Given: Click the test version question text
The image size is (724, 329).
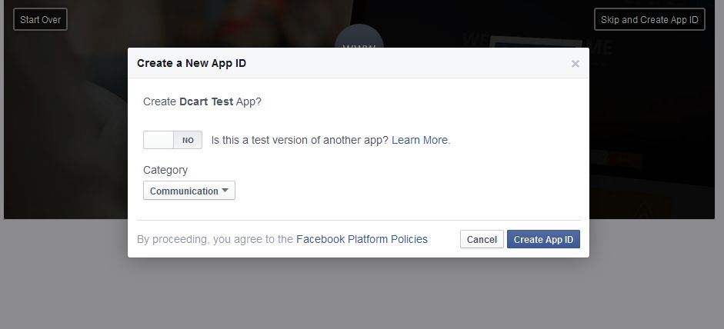Looking at the screenshot, I should 299,140.
